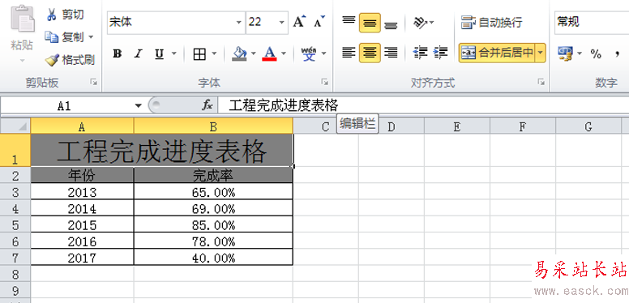Image resolution: width=629 pixels, height=303 pixels.
Task: Decrease indent icon
Action: point(420,53)
